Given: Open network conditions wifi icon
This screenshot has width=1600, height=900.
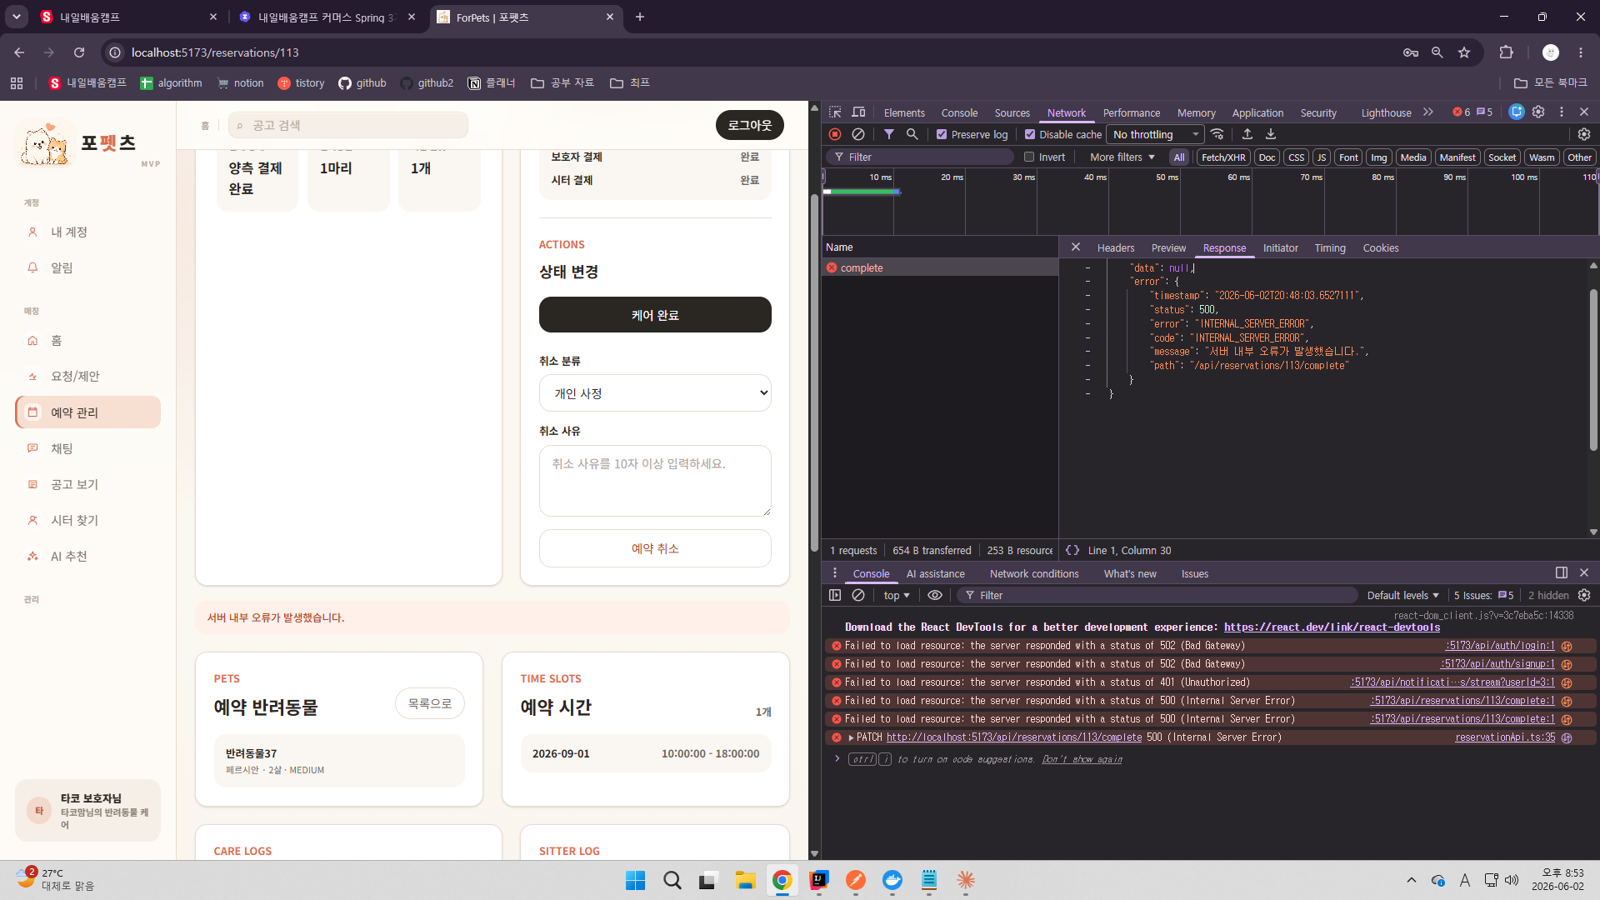Looking at the screenshot, I should [1217, 134].
